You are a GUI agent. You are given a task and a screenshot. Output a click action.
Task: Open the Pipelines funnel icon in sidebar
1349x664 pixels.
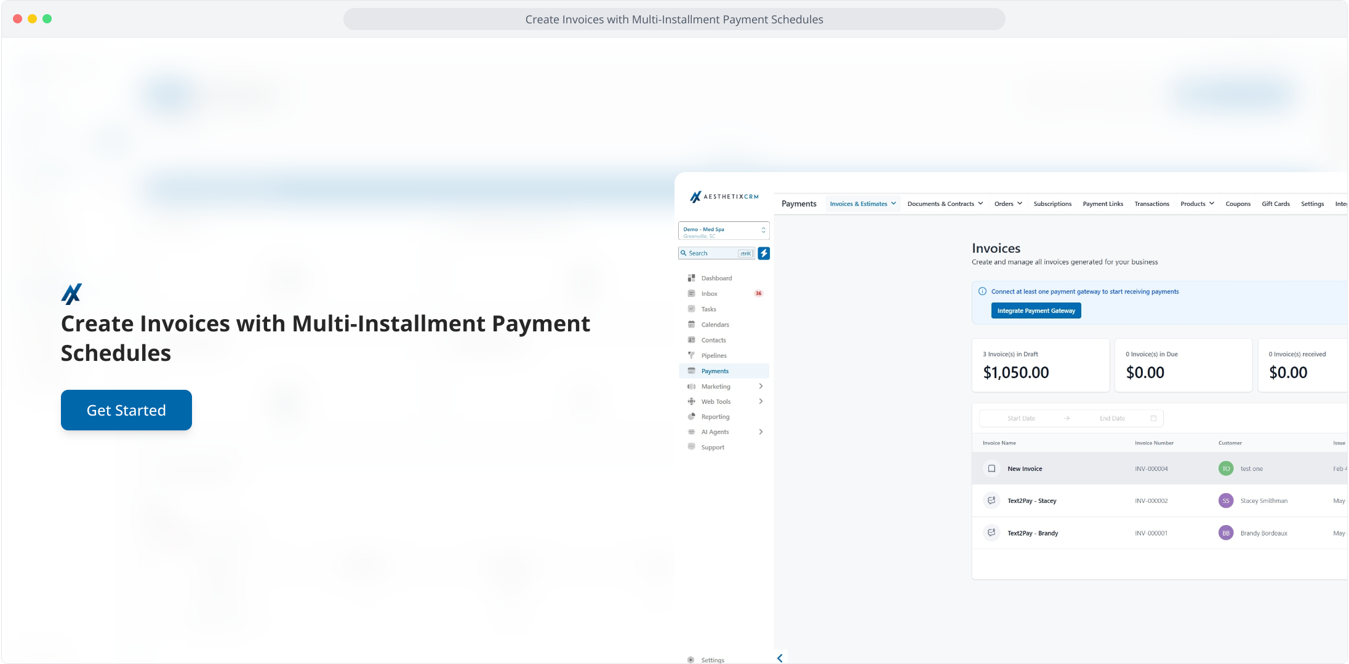point(691,355)
